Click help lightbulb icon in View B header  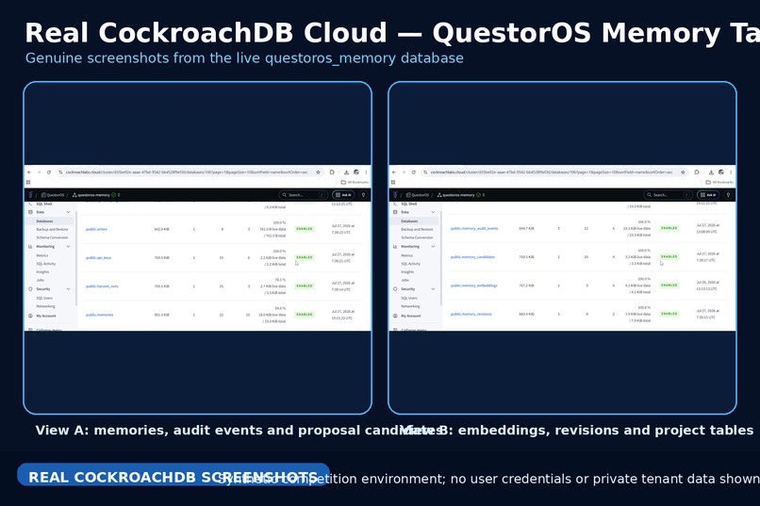pyautogui.click(x=728, y=195)
